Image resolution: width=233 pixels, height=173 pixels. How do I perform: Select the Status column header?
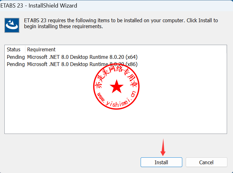pos(13,49)
